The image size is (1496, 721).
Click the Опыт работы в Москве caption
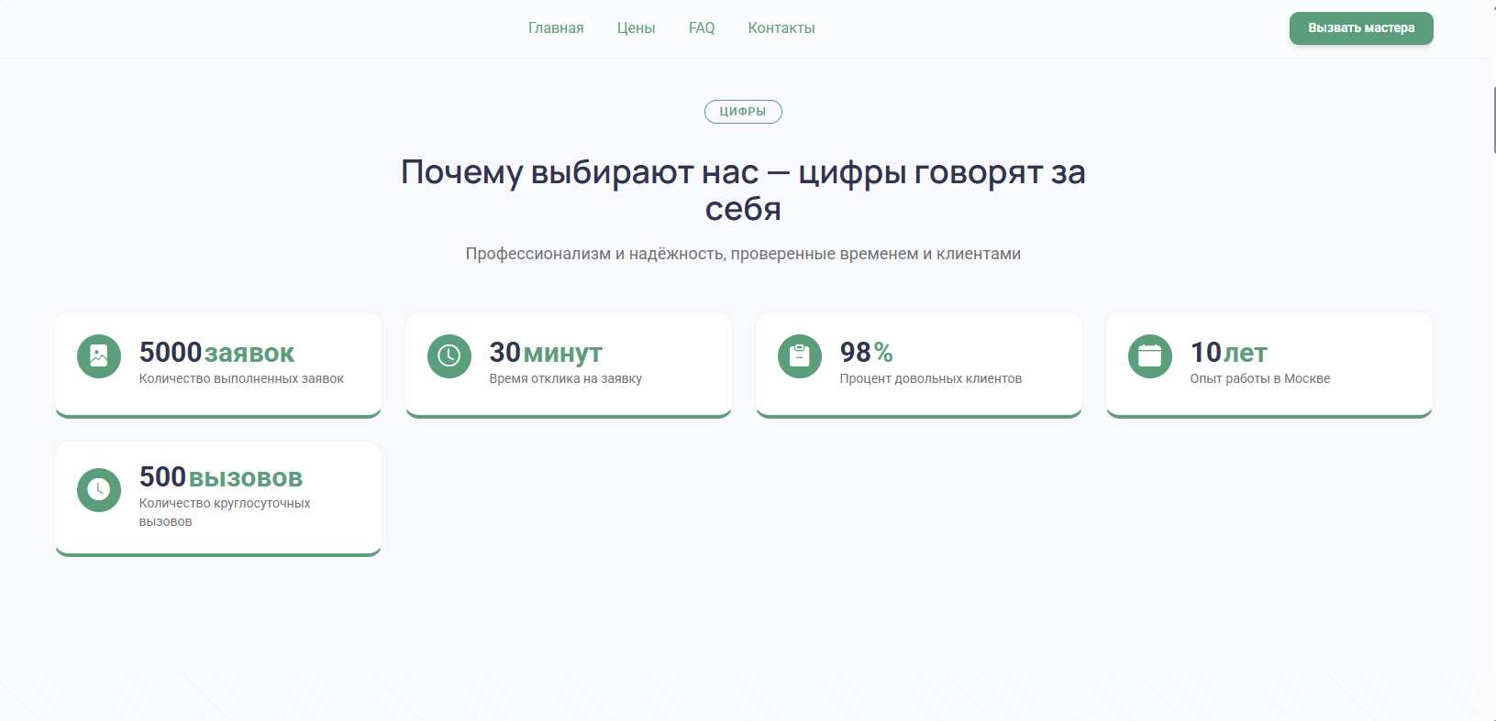coord(1259,379)
